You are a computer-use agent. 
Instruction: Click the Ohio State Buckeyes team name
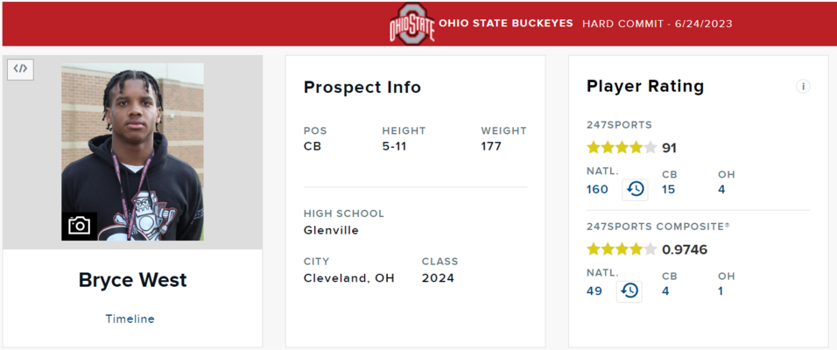tap(506, 24)
